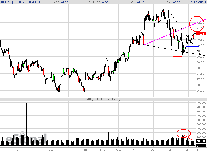Viewport: 207px width, 152px height.
Task: Click the 800000 volume axis label
Action: (201, 111)
